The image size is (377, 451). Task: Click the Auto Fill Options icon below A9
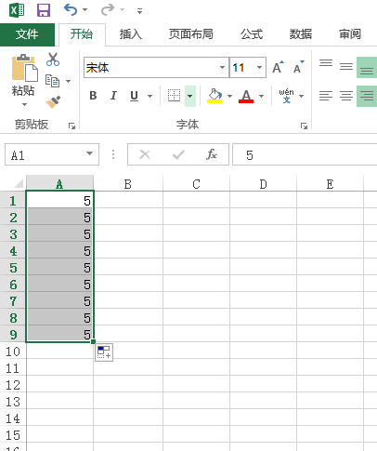[x=104, y=352]
